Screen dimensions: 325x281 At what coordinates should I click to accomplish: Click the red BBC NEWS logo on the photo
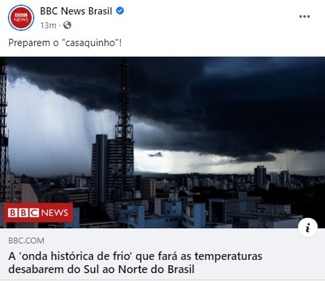click(38, 213)
